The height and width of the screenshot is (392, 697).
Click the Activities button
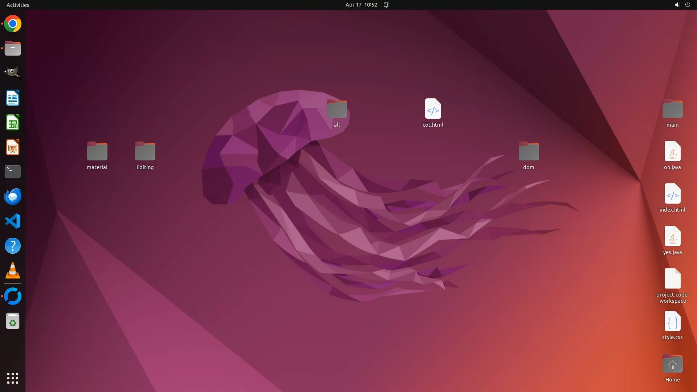click(x=18, y=5)
